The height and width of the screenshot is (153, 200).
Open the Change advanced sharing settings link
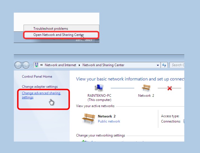pyautogui.click(x=41, y=95)
